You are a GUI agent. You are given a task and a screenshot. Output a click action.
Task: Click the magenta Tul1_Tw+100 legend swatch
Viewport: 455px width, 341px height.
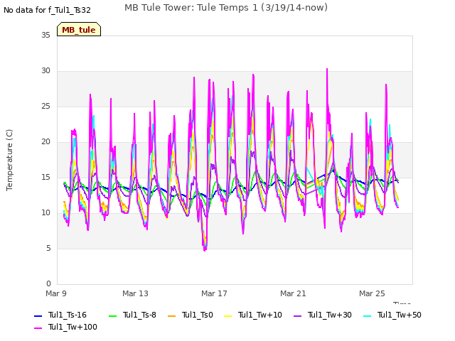pyautogui.click(x=38, y=328)
